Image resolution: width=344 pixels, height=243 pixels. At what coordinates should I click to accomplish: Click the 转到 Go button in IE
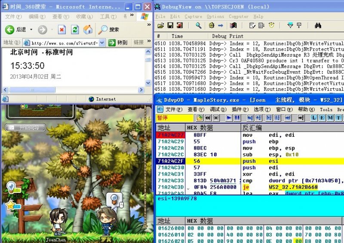point(118,42)
